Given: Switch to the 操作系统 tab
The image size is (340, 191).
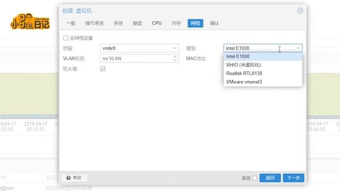Looking at the screenshot, I should click(95, 23).
